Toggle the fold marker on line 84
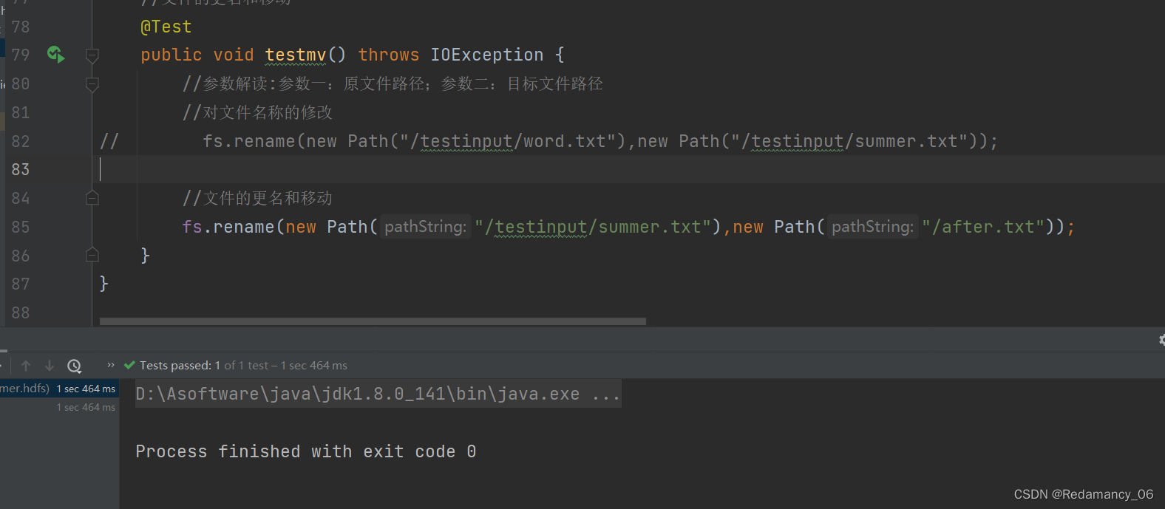Screen dimensions: 1165x509 [92, 198]
